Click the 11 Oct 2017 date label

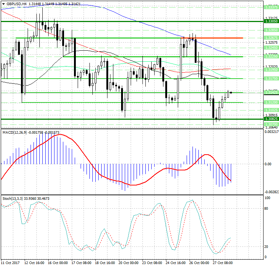pos(11,263)
